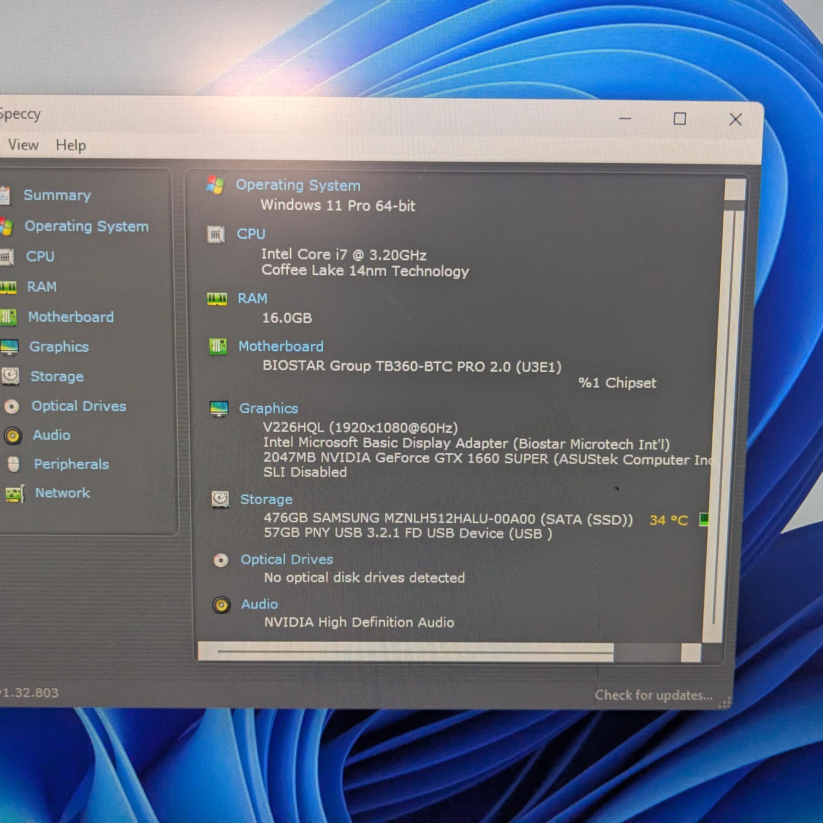
Task: Click the Optical Drives icon in summary panel
Action: pos(221,561)
